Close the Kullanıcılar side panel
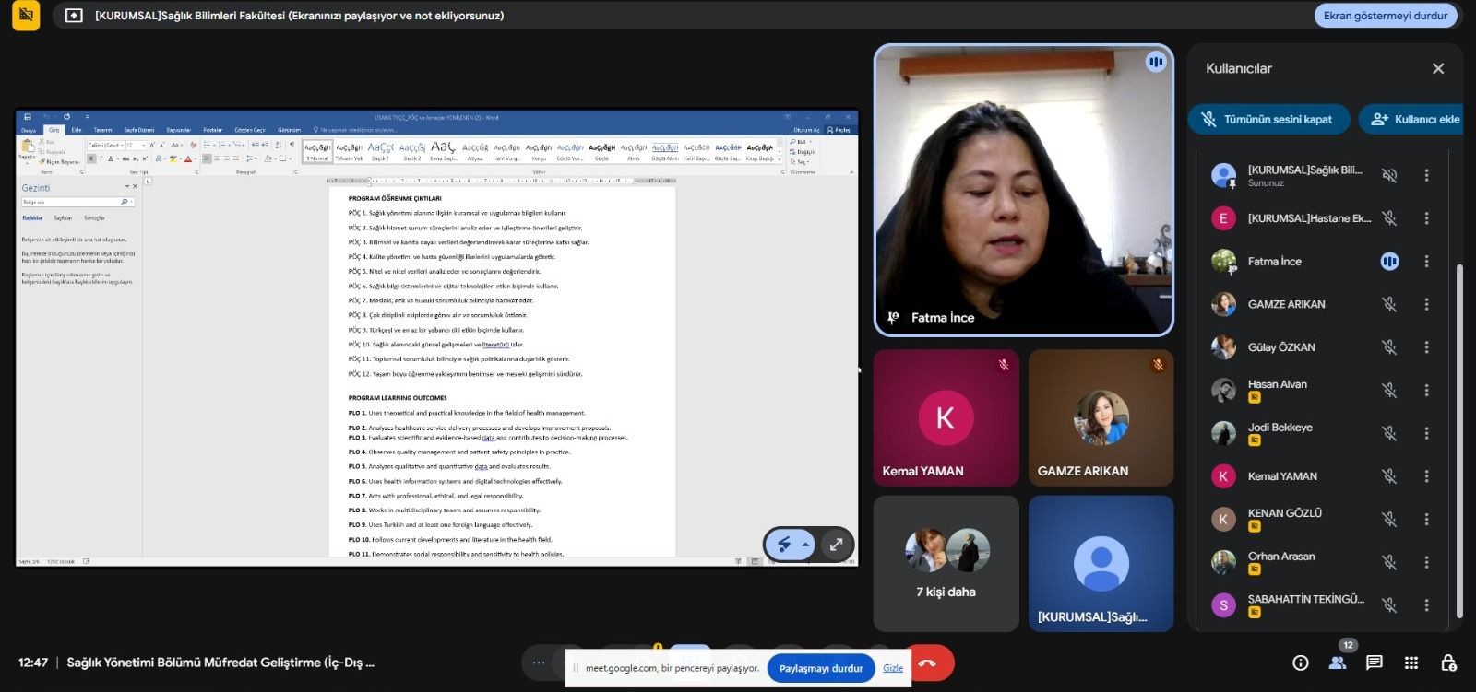 click(1437, 69)
